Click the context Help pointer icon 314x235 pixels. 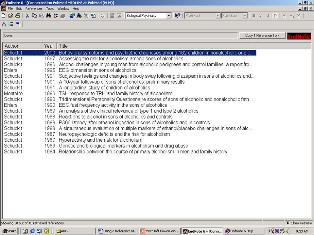pyautogui.click(x=178, y=16)
